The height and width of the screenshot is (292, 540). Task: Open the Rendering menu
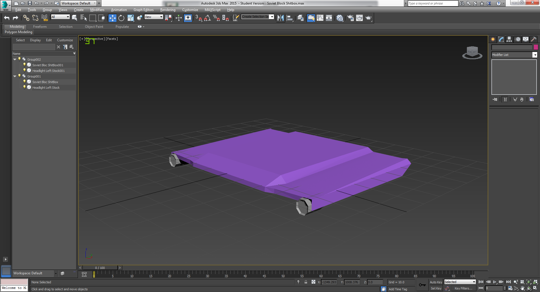(168, 10)
